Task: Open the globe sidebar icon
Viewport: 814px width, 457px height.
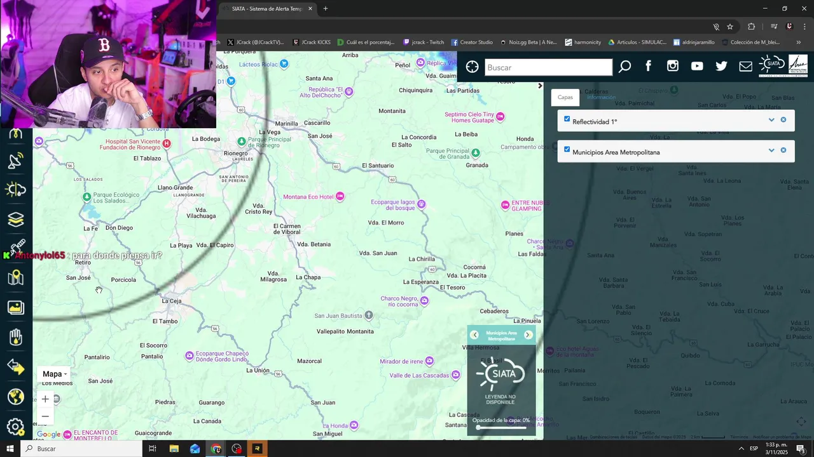Action: (x=15, y=397)
